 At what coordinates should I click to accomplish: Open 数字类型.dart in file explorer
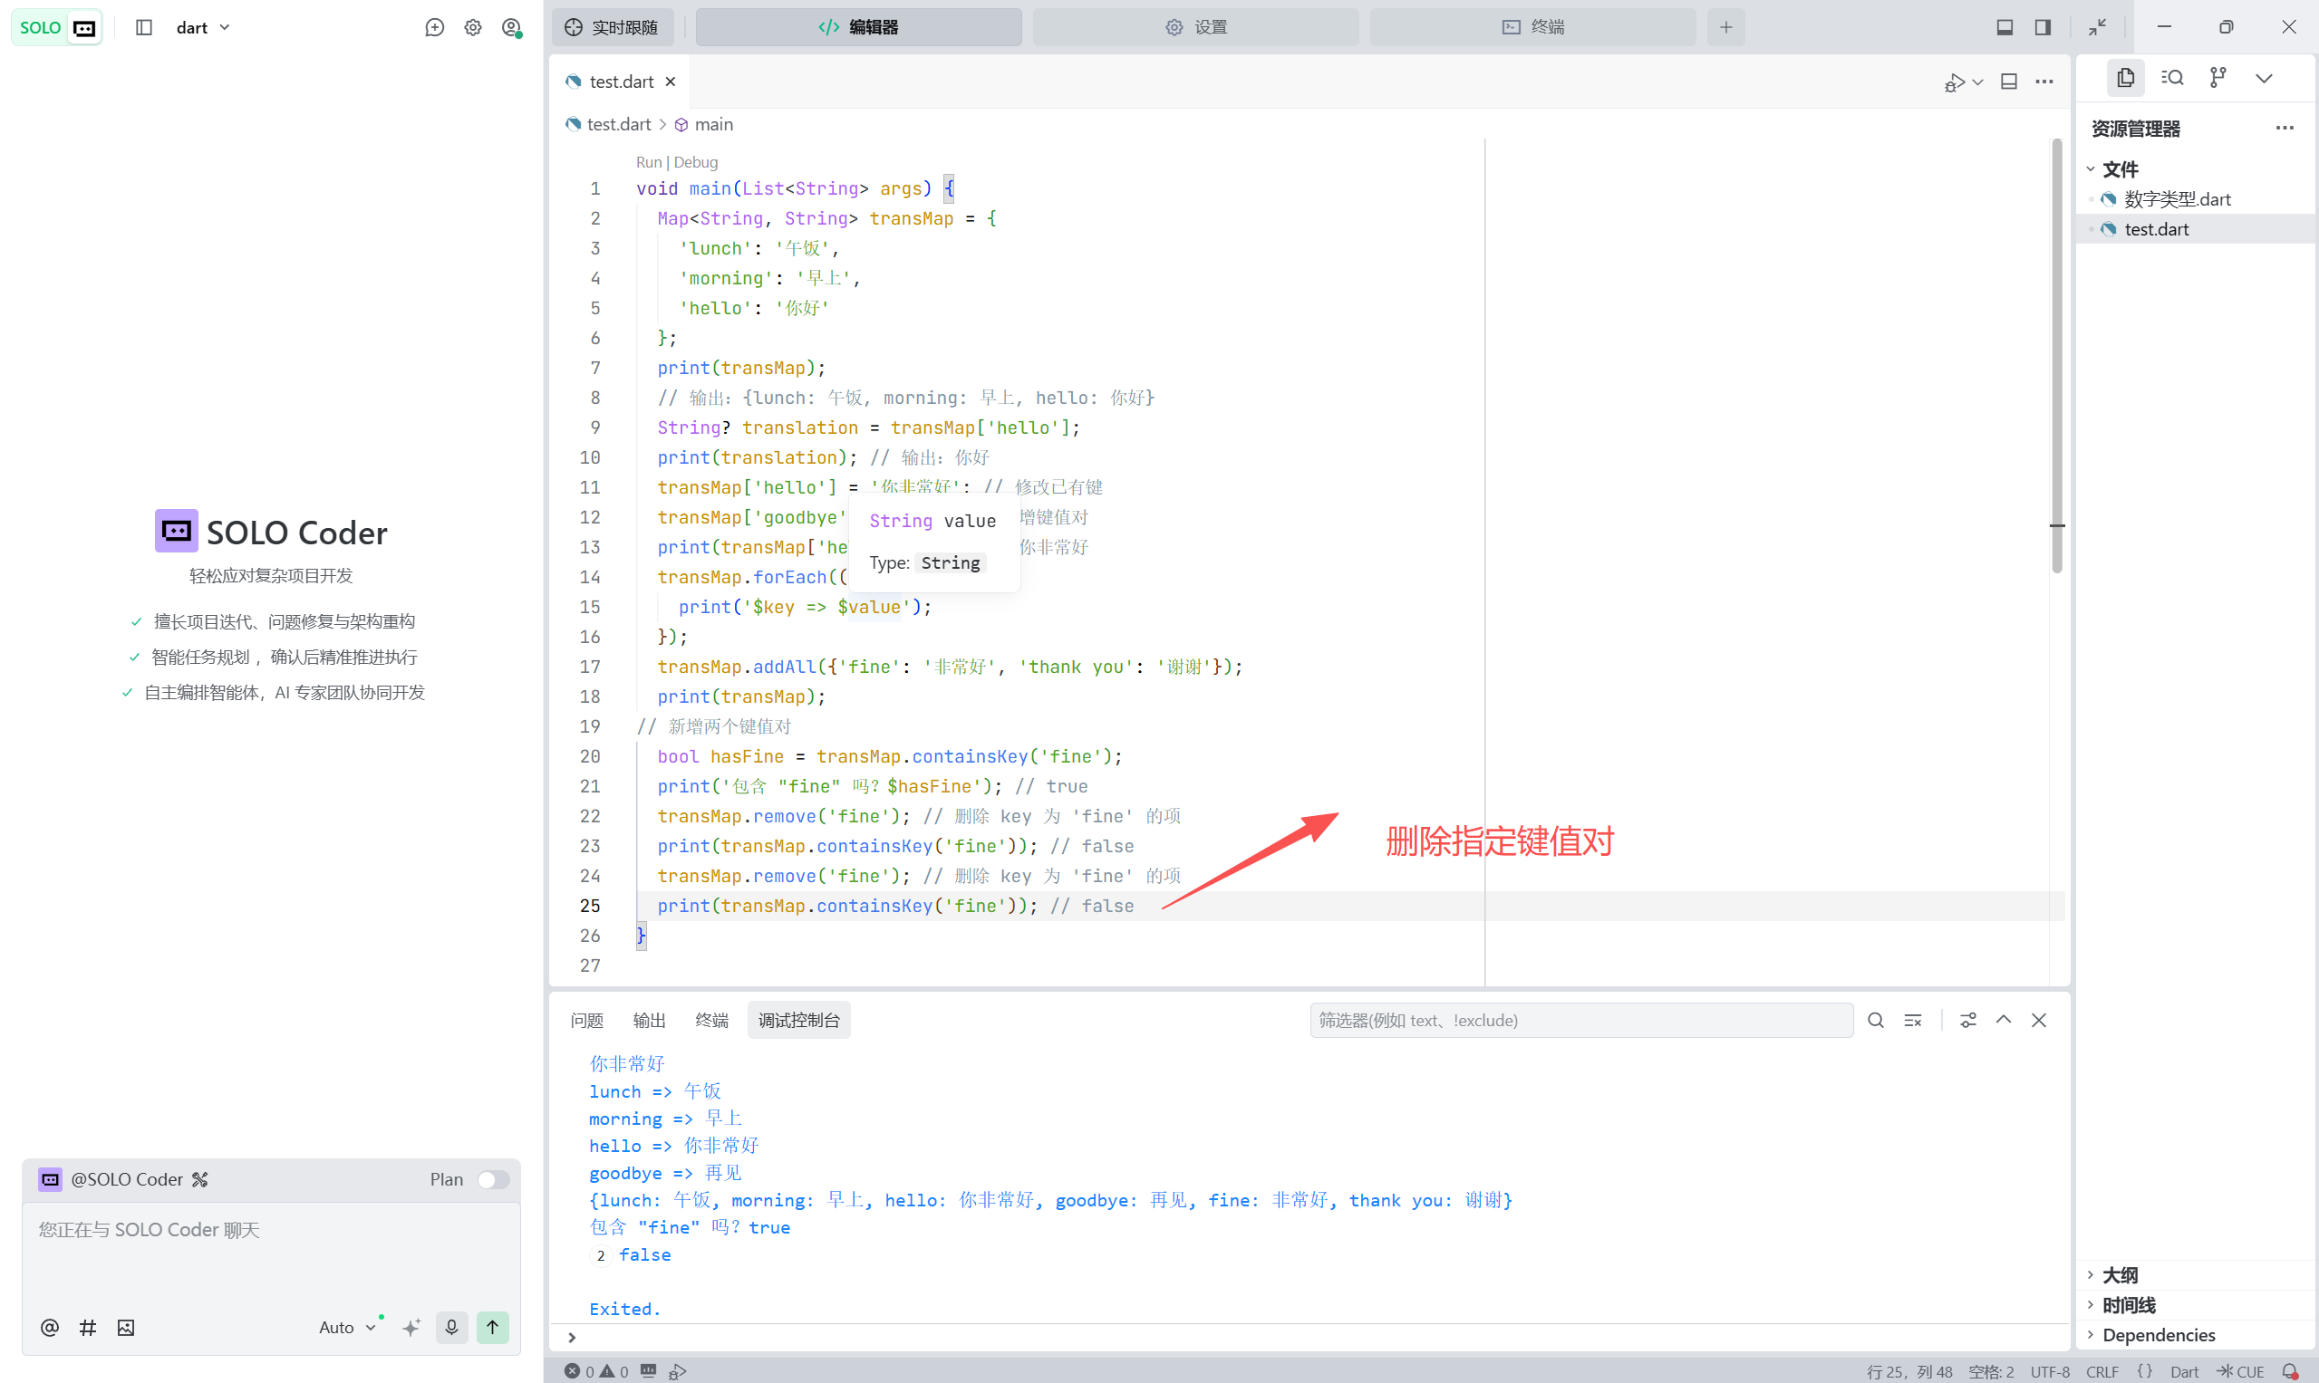[2177, 198]
